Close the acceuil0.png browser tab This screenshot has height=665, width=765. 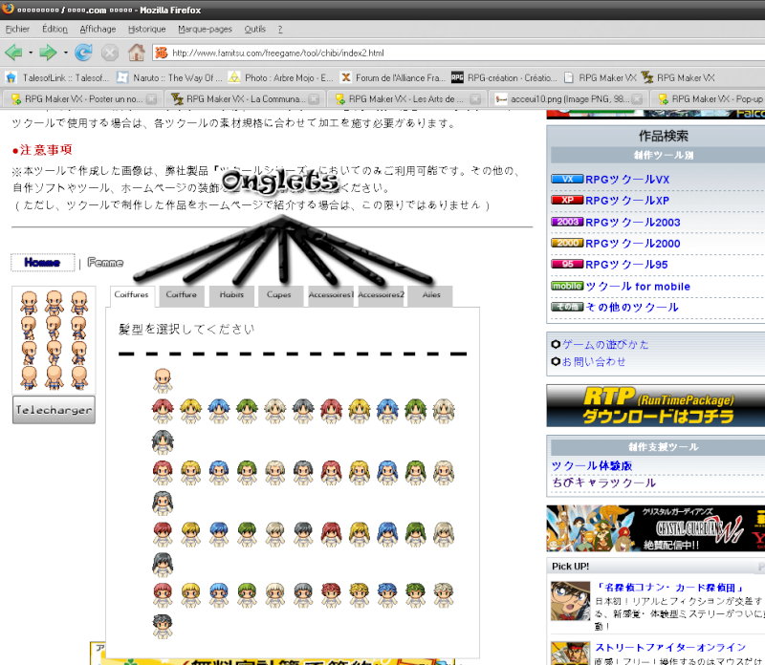[637, 99]
